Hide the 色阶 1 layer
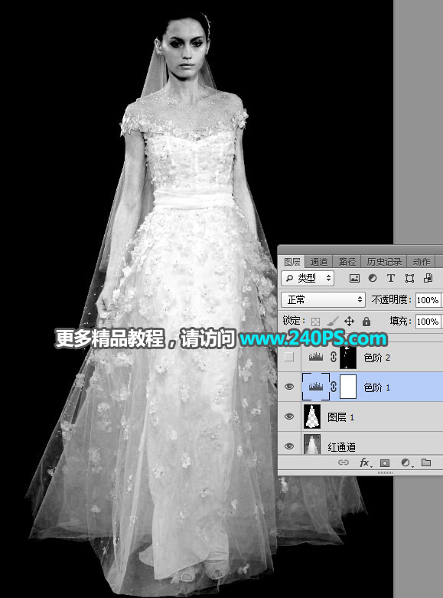The height and width of the screenshot is (598, 443). click(x=289, y=387)
